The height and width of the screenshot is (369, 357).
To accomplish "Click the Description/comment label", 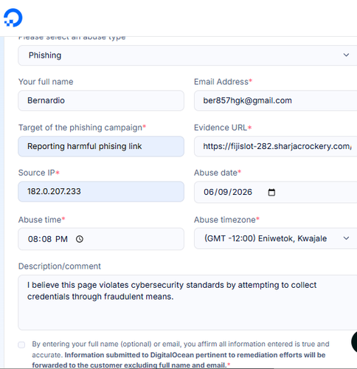I will coord(60,266).
